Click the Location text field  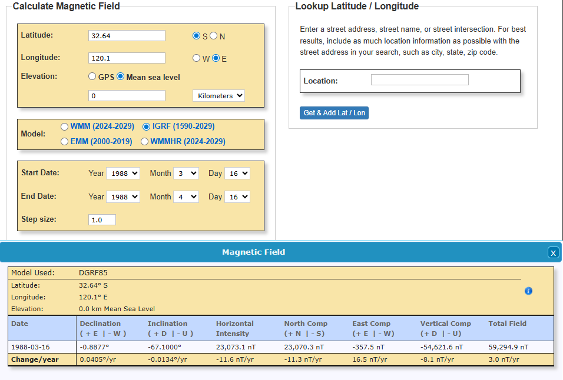click(419, 80)
